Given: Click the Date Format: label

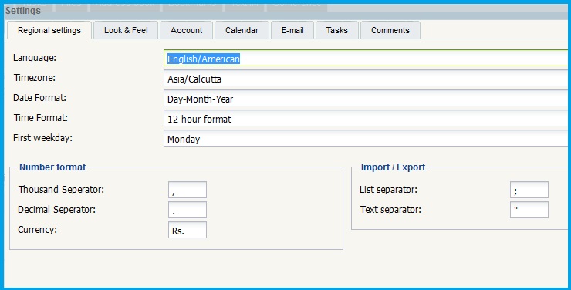Looking at the screenshot, I should 39,98.
